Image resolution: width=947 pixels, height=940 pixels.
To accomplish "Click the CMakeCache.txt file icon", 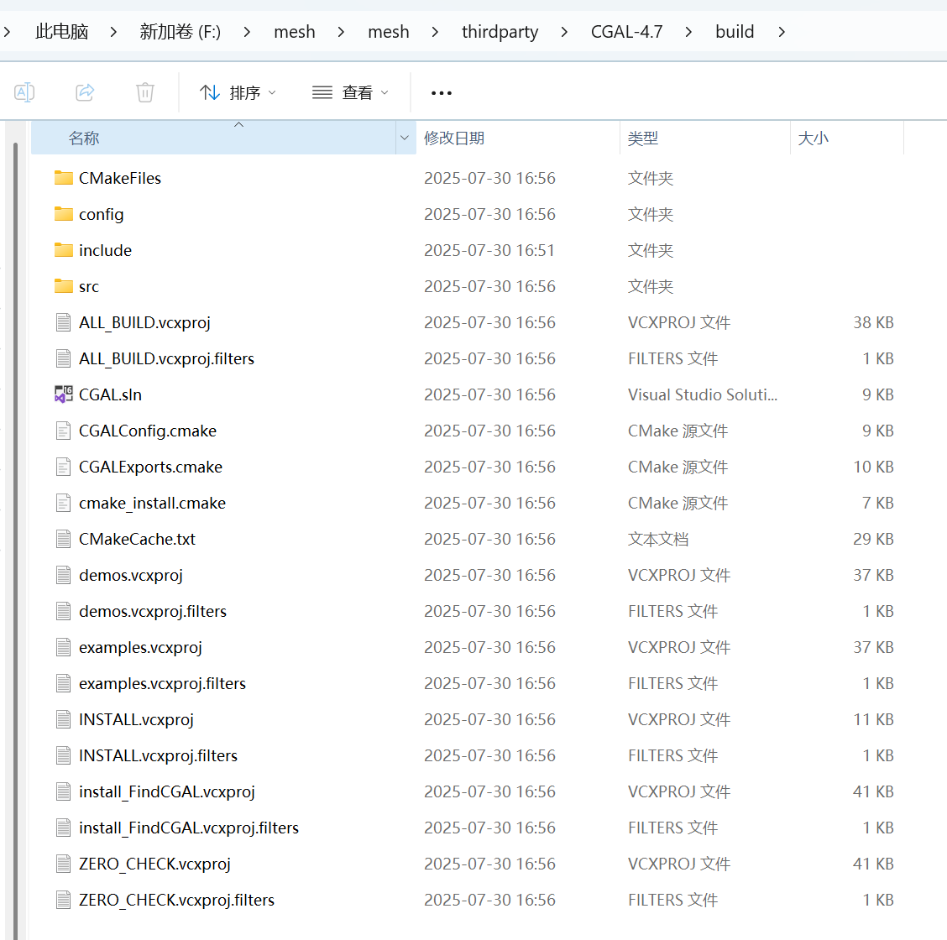I will [64, 539].
